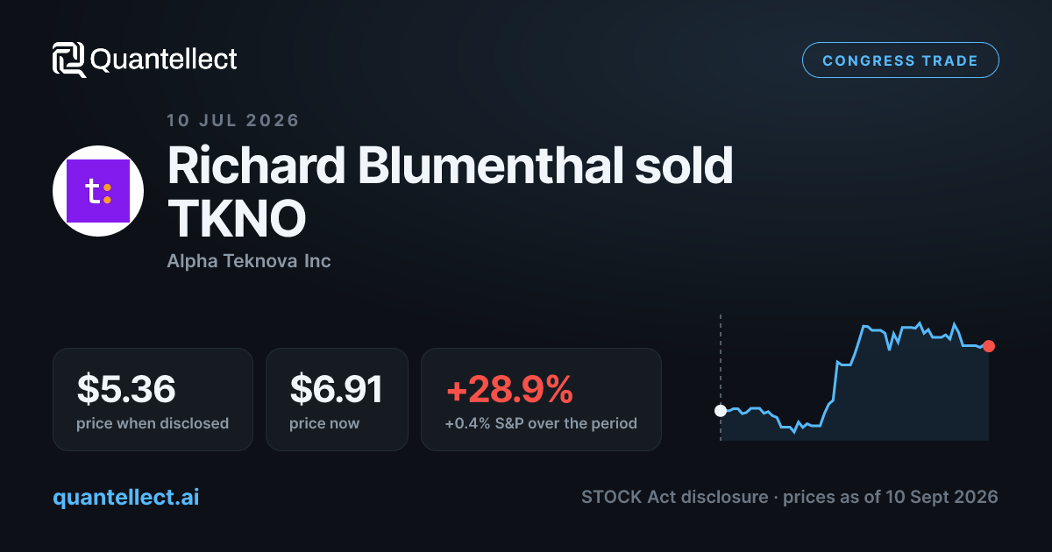Click the Quantellect logo icon

coord(69,60)
